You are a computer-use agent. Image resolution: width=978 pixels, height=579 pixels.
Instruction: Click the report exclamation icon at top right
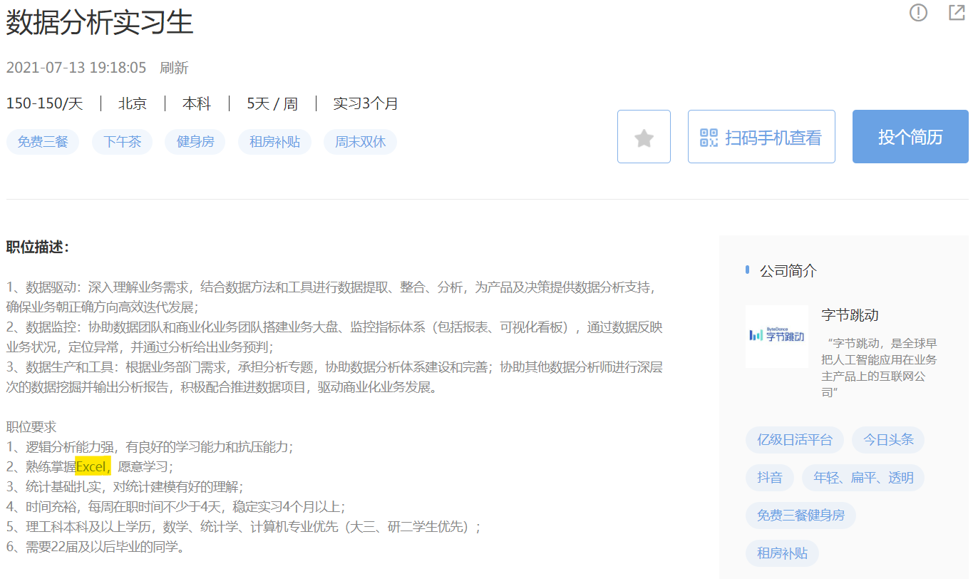click(918, 13)
